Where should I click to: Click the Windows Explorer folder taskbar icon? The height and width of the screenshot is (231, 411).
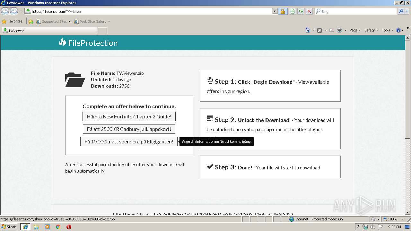(36, 227)
